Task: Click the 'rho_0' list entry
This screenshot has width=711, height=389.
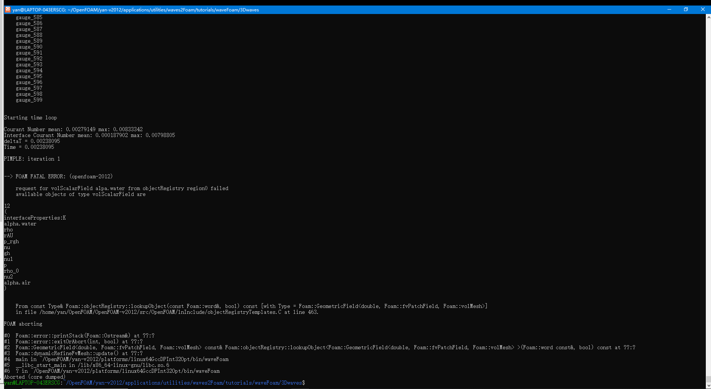Action: pyautogui.click(x=11, y=271)
